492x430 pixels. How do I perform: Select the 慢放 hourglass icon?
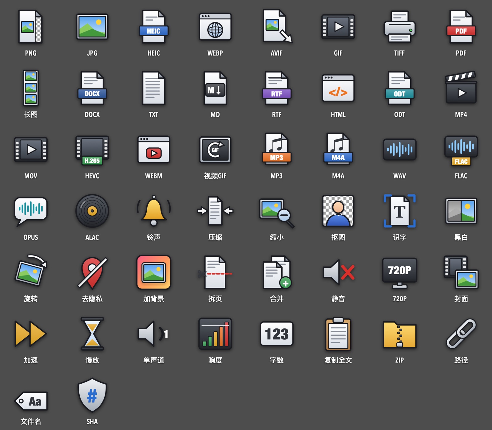(92, 334)
